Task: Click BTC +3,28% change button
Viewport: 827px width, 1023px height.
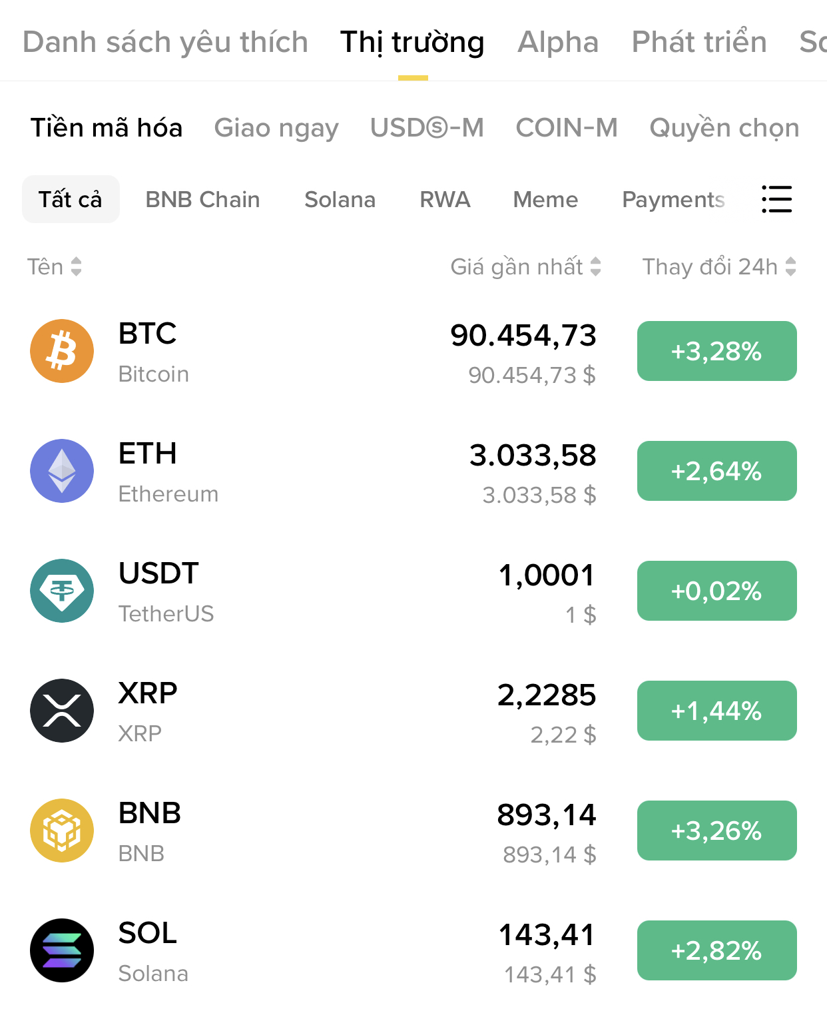Action: (x=716, y=351)
